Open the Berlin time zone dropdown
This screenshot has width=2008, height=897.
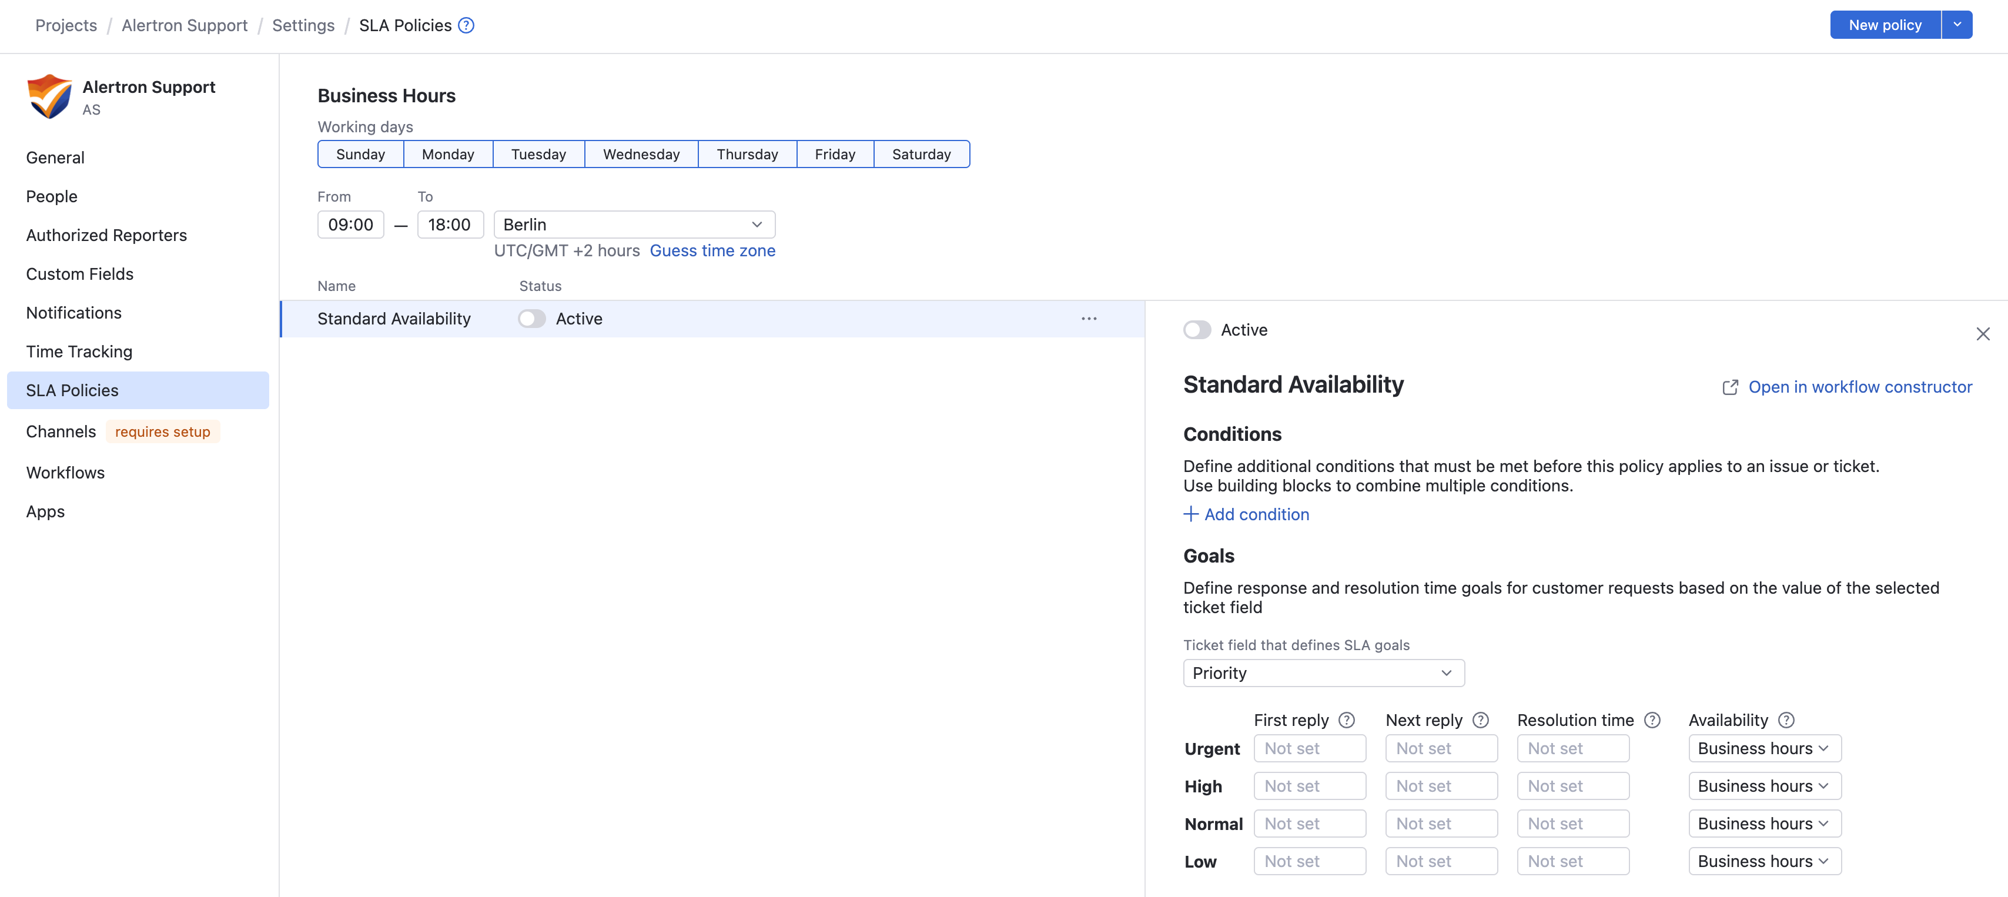pos(634,225)
